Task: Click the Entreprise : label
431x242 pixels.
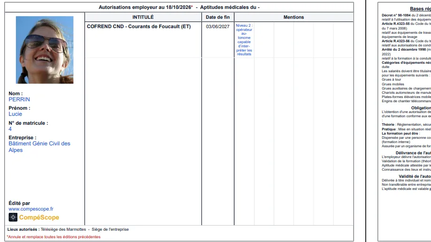Action: [x=22, y=137]
